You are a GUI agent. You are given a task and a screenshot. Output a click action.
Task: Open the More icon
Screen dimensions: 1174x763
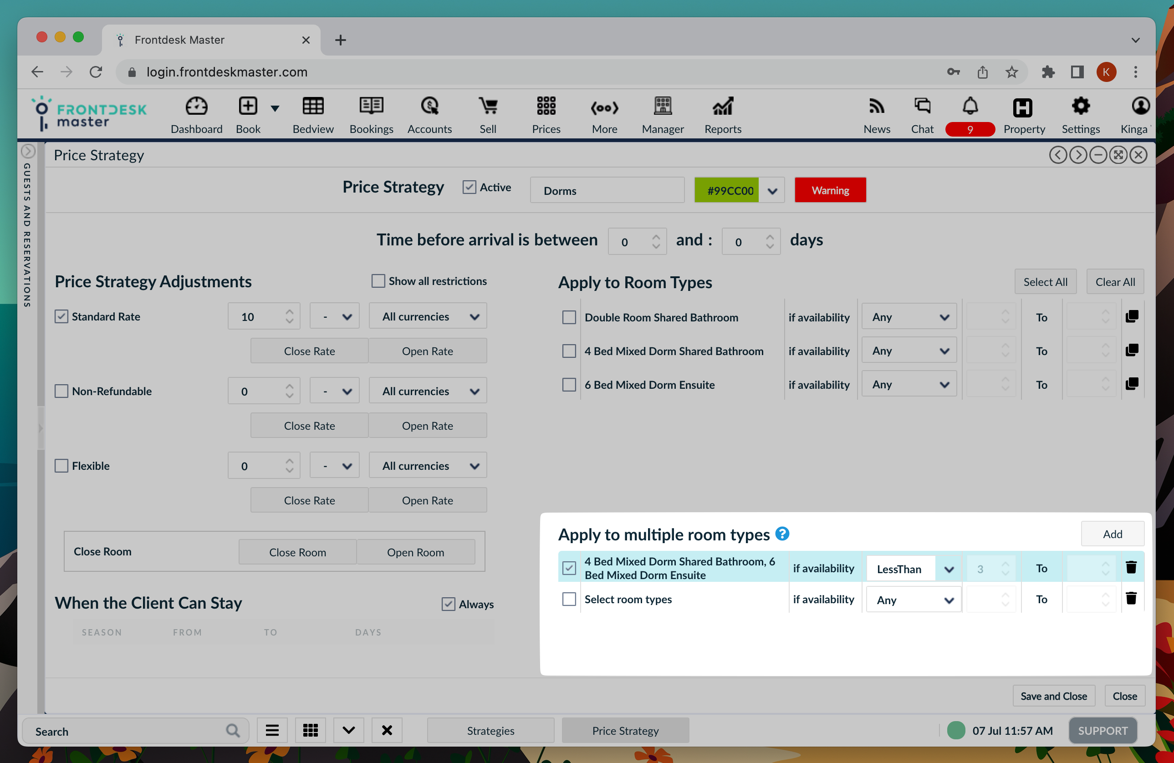click(x=604, y=107)
